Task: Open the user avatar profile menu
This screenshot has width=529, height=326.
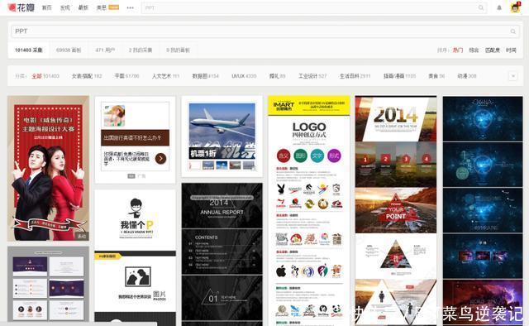Action: (515, 7)
